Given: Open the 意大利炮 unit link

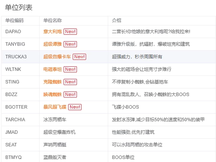Looking at the screenshot, I should click(x=53, y=32).
